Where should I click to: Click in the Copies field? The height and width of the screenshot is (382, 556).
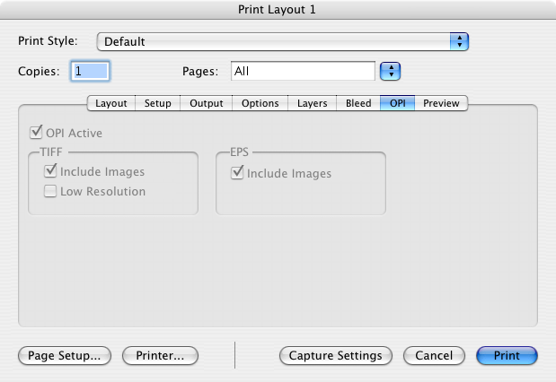pyautogui.click(x=90, y=71)
